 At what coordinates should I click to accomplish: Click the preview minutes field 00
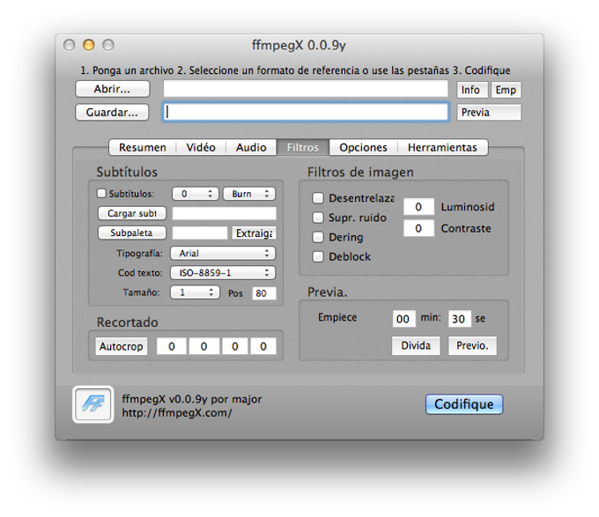click(403, 319)
